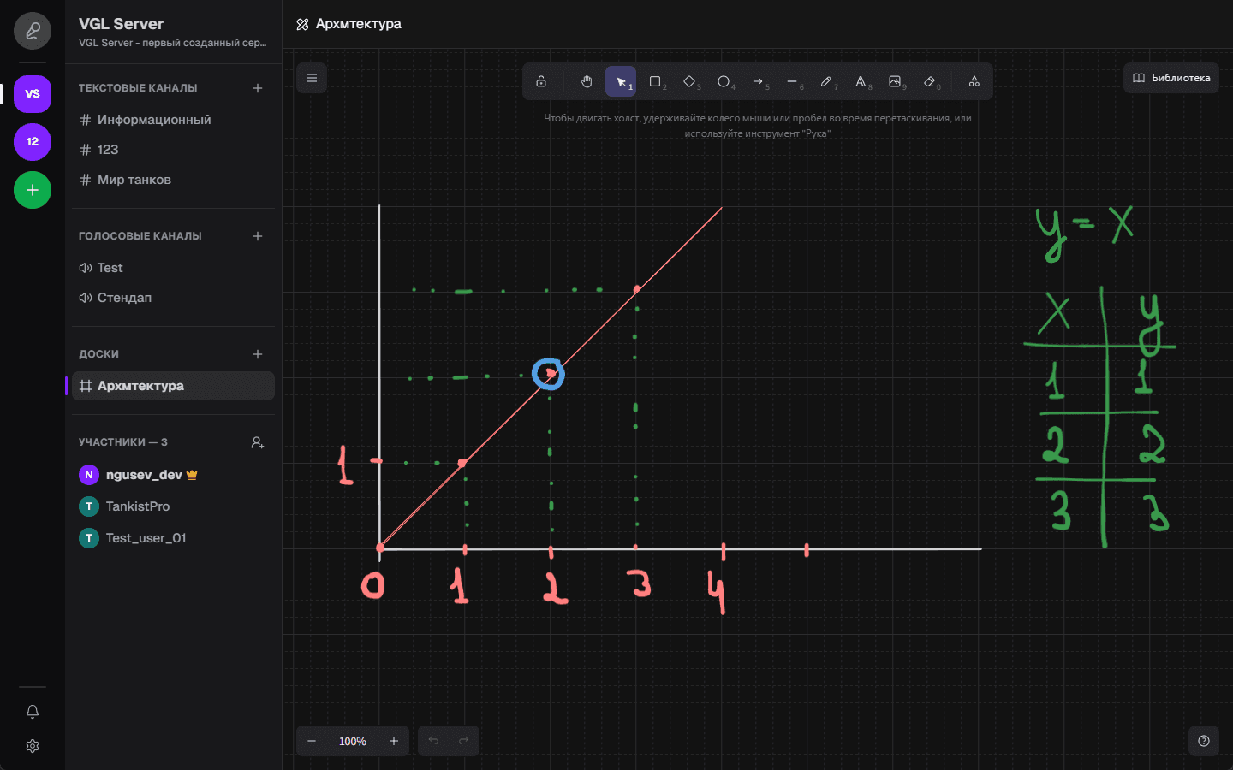The width and height of the screenshot is (1233, 770).
Task: Open notifications bell in sidebar
Action: [33, 712]
